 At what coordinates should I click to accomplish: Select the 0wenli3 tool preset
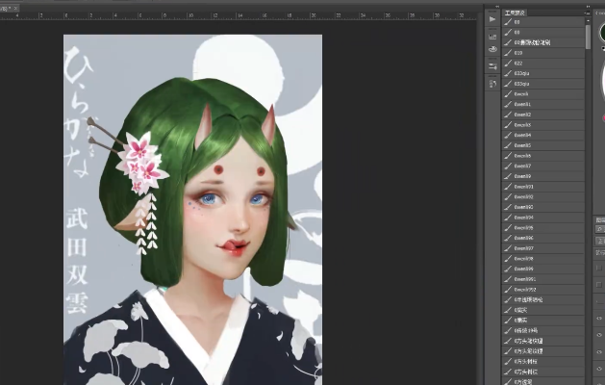click(543, 125)
